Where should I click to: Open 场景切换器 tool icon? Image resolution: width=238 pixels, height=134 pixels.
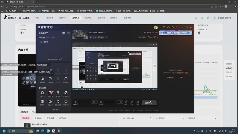[x=58, y=102]
